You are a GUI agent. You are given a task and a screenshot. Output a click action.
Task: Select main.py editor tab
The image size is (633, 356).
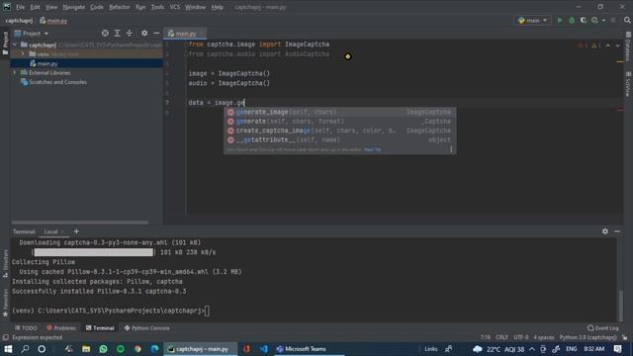(185, 34)
